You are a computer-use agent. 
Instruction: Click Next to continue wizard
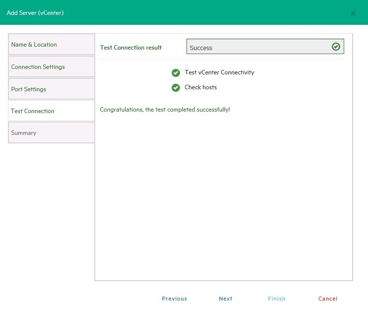(226, 299)
